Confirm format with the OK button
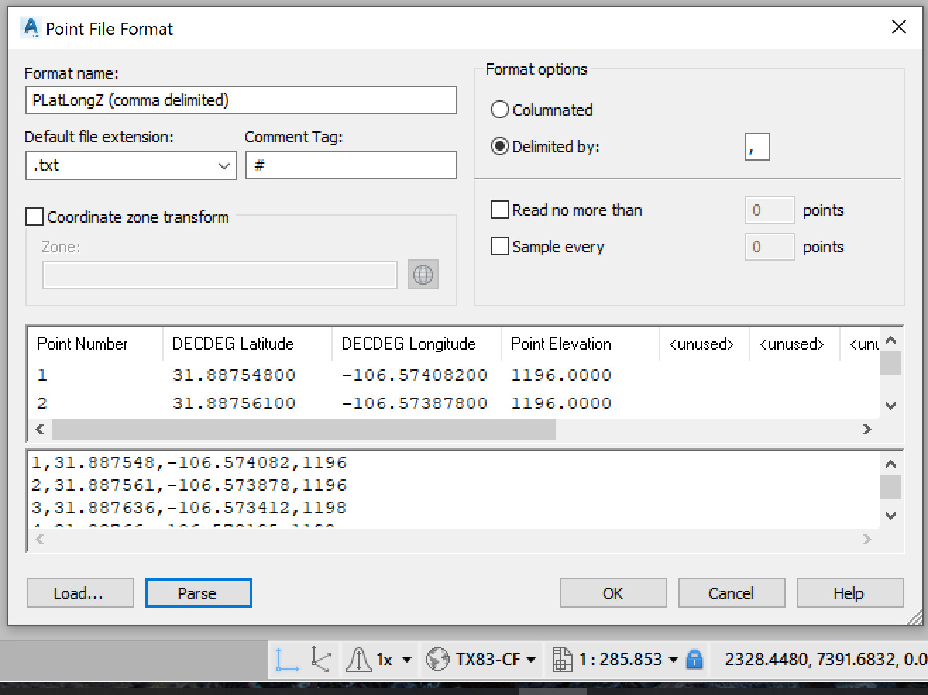Screen dimensions: 928x695 (x=612, y=592)
